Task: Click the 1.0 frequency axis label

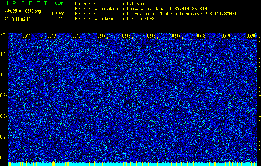Action: pyautogui.click(x=4, y=75)
